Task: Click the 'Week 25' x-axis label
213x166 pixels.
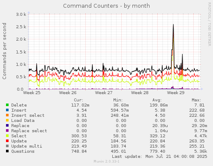Action: click(32, 93)
